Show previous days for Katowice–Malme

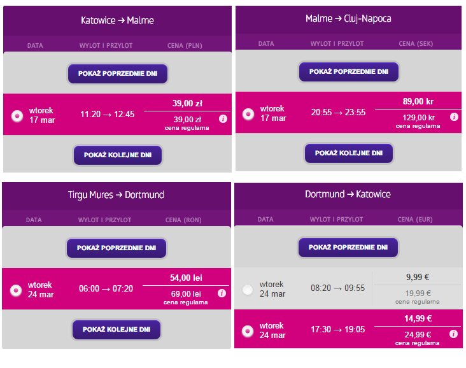click(x=118, y=73)
